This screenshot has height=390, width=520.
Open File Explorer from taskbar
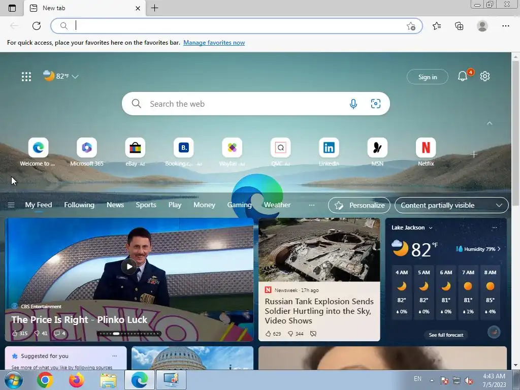tap(108, 380)
